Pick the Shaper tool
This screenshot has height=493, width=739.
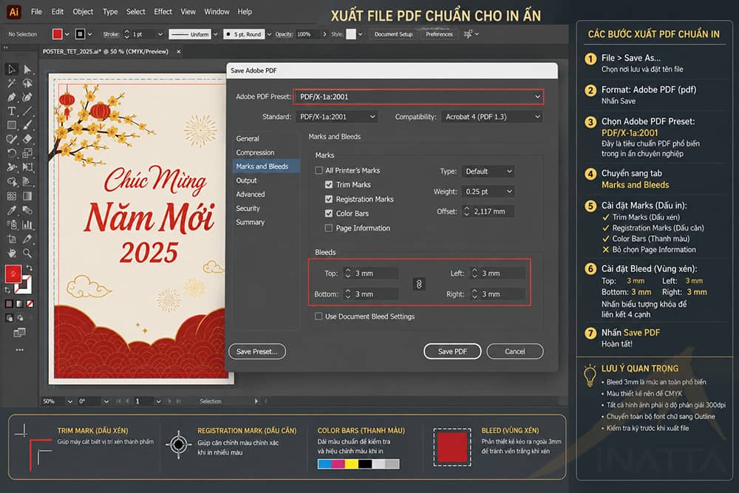pos(11,139)
